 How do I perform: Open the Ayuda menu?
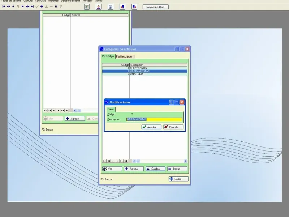[99, 1]
